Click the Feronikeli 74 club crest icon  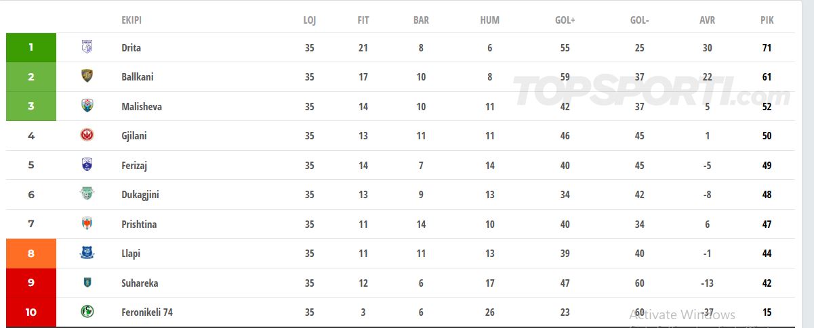87,312
